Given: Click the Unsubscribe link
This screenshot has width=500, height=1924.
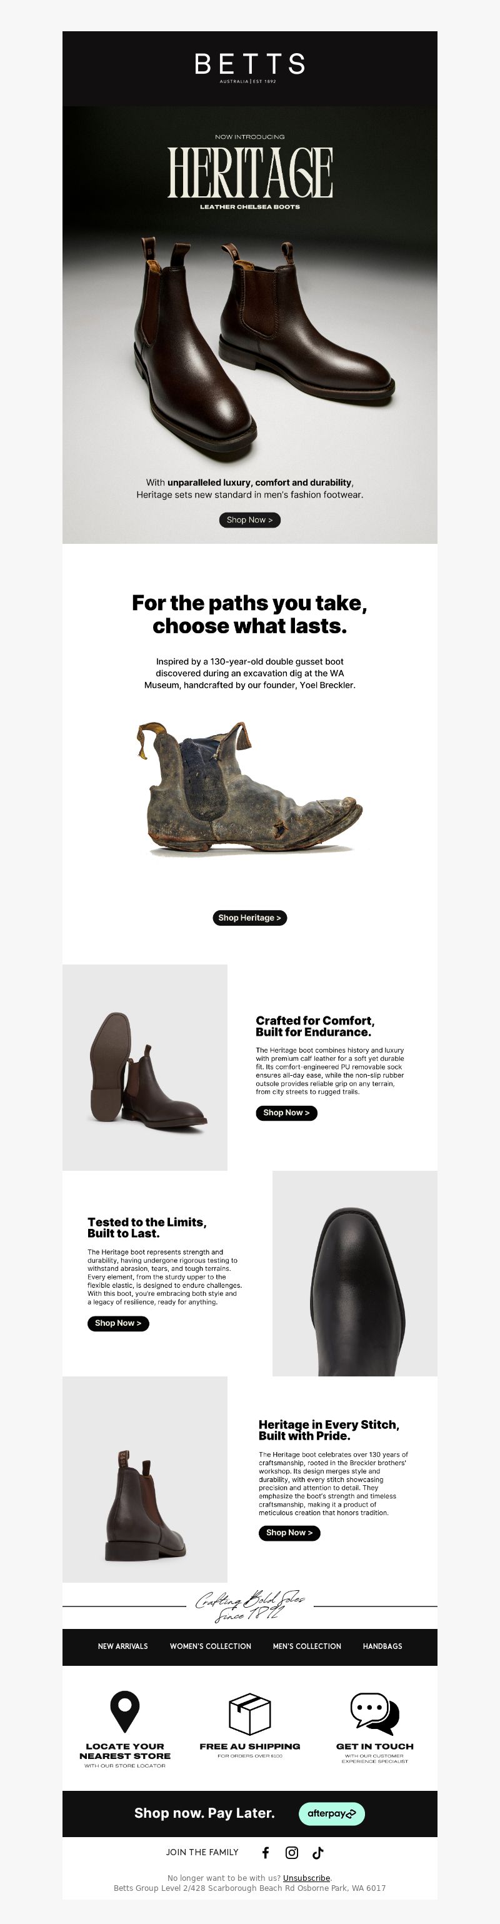Looking at the screenshot, I should [x=306, y=1878].
